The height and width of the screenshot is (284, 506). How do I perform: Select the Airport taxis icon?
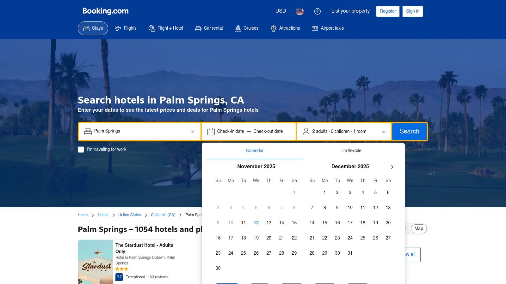[315, 28]
